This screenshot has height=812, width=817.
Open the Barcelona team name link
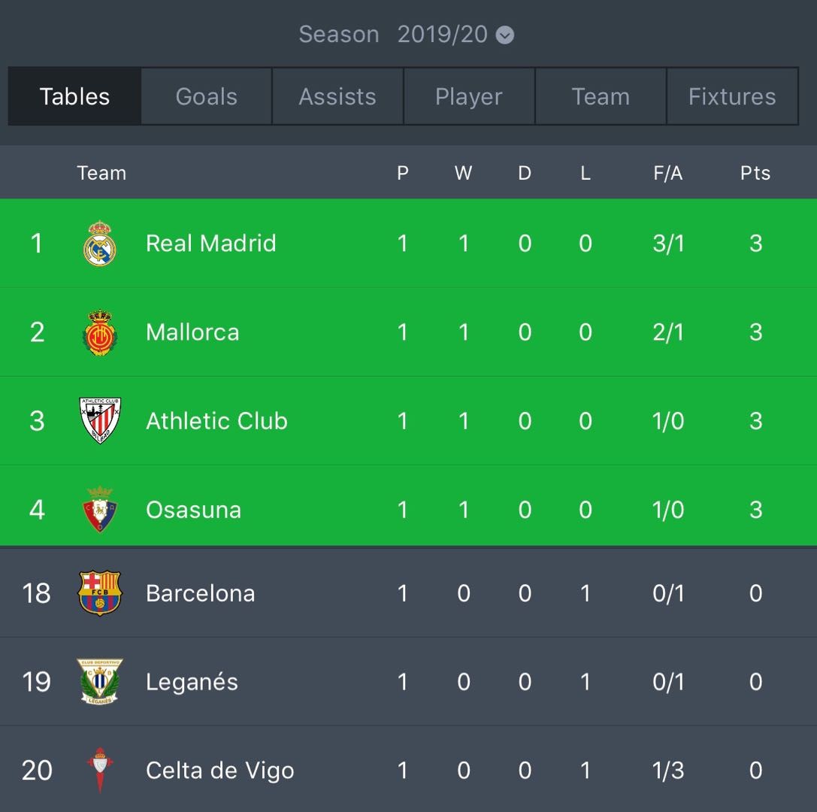coord(201,593)
